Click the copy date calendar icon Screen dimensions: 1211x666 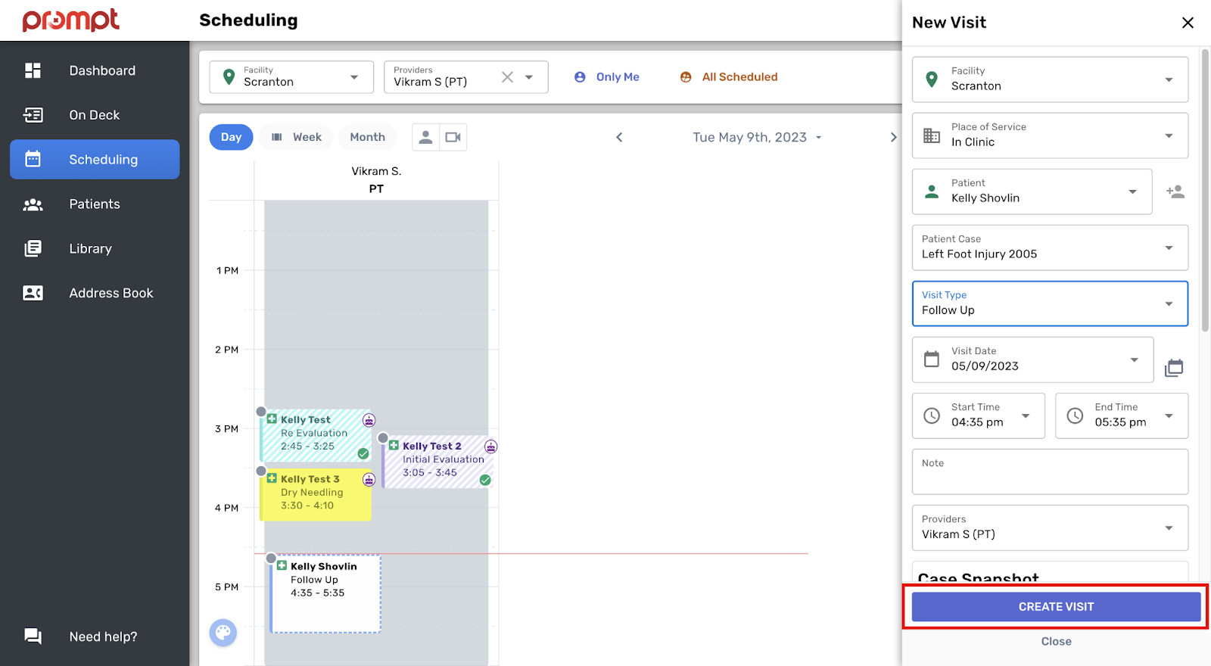[1174, 368]
